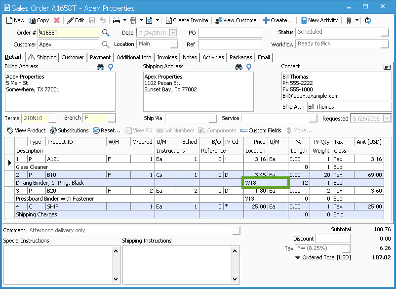Find a shipping address with the binoculars

(x=238, y=67)
